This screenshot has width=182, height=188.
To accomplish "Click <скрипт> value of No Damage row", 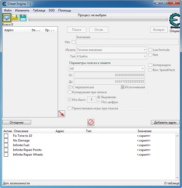I will 144,140.
